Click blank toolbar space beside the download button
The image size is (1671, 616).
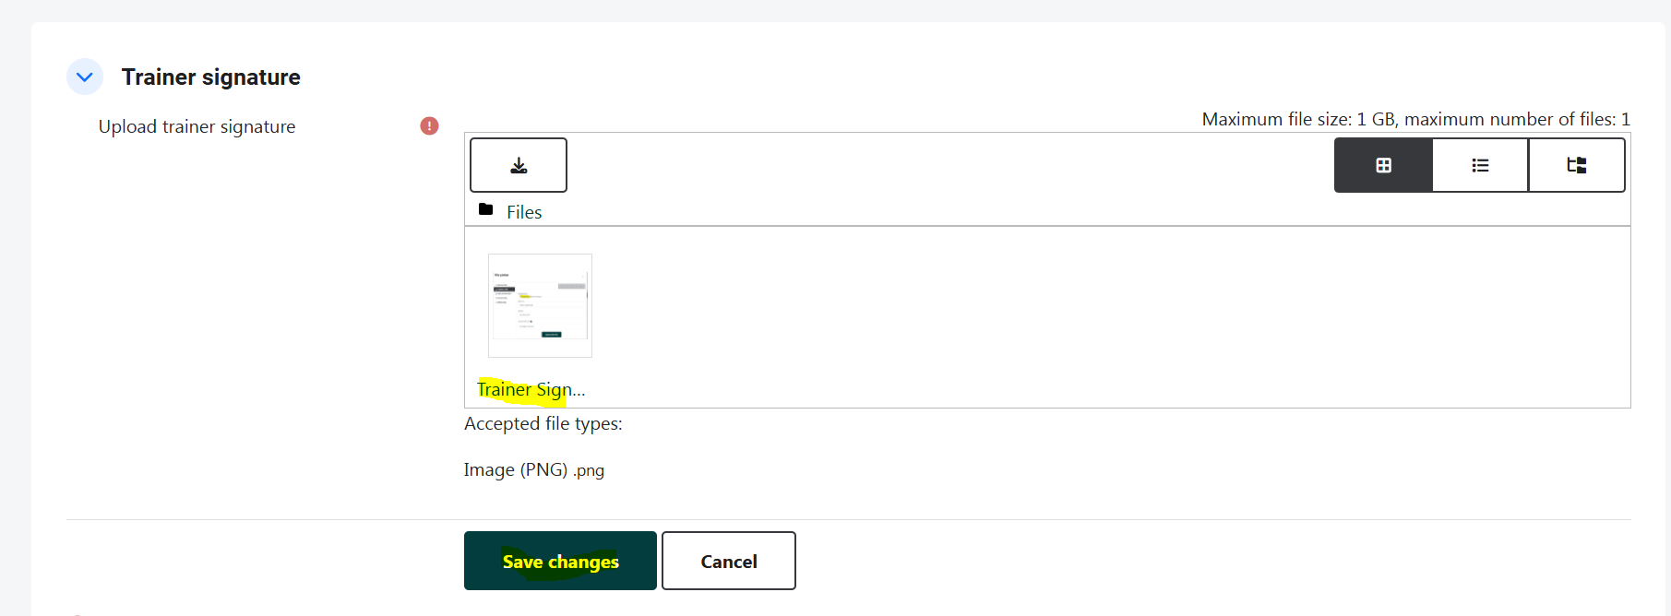[923, 165]
